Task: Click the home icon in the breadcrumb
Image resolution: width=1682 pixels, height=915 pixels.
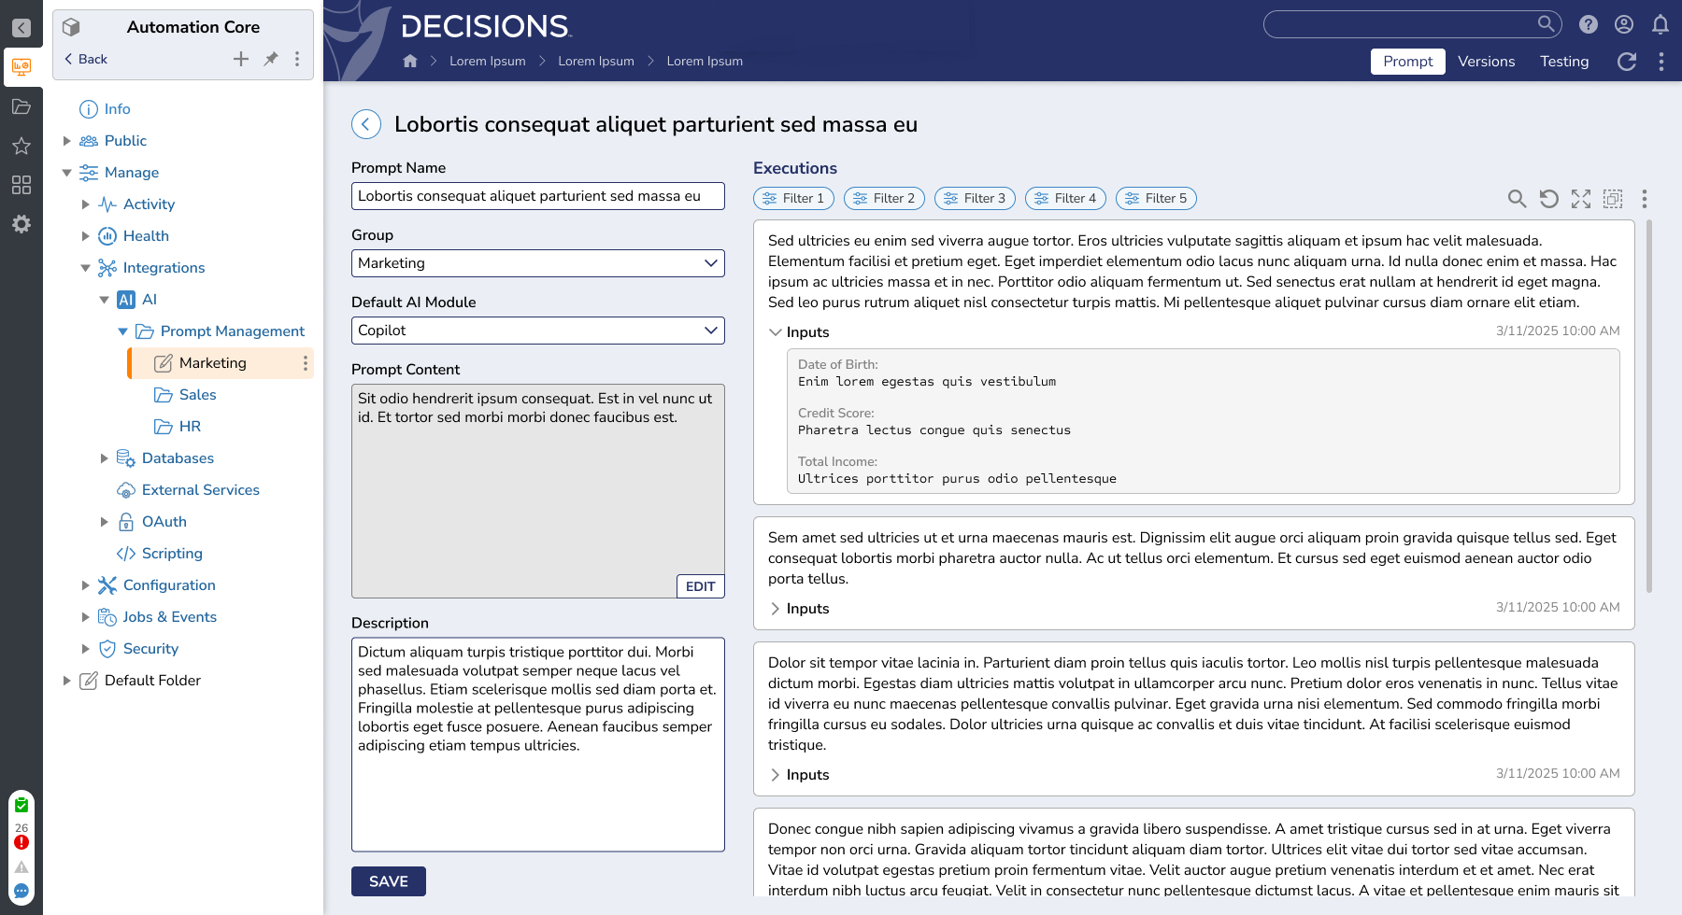Action: pos(409,60)
